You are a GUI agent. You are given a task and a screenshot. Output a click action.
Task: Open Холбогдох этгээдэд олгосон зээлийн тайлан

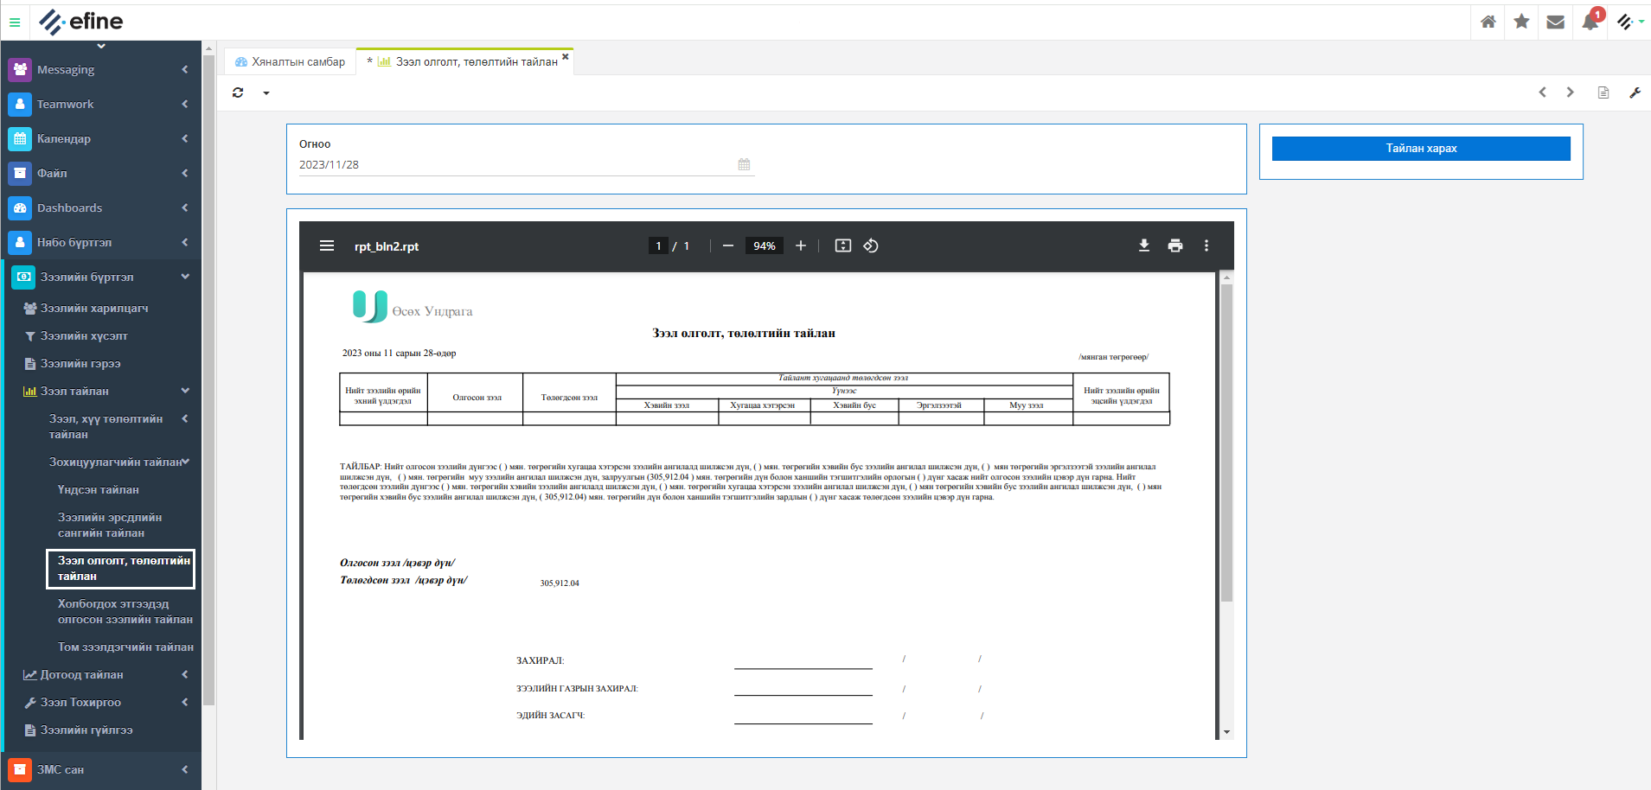point(125,611)
